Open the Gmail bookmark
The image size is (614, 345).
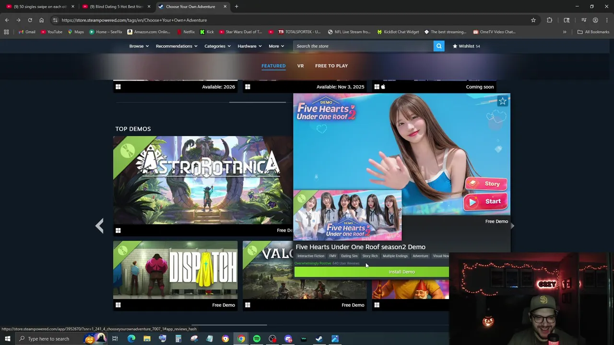[x=26, y=32]
